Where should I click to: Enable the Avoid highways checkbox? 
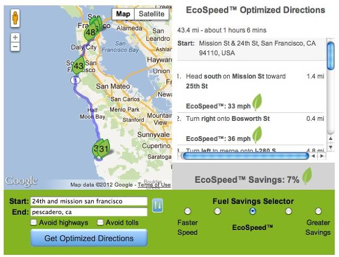tap(33, 222)
